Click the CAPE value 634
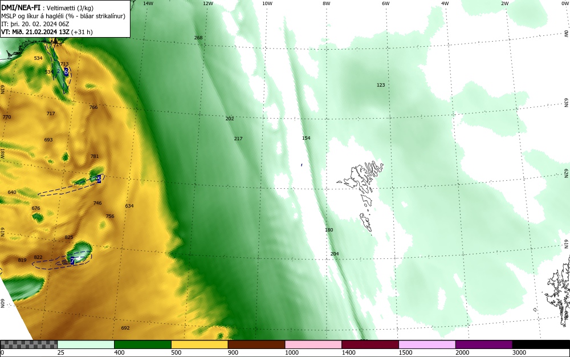 pyautogui.click(x=129, y=206)
